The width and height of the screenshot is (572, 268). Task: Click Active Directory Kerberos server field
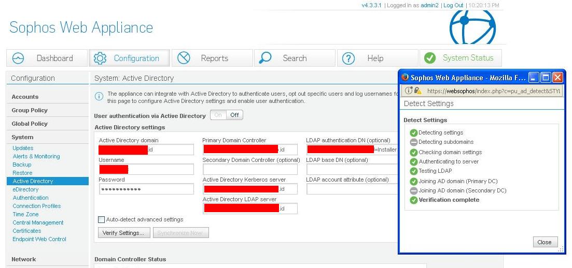coord(250,189)
